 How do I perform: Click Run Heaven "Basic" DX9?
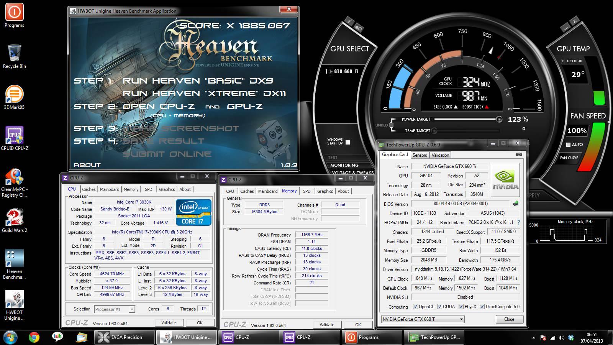pos(198,81)
